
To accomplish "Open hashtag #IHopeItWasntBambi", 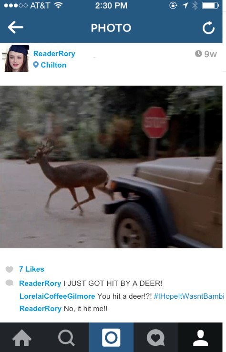I will tap(189, 296).
